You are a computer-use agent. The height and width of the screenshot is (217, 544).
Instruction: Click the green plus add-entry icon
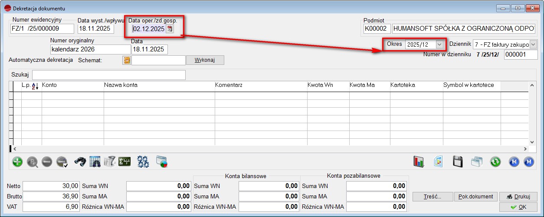click(17, 162)
